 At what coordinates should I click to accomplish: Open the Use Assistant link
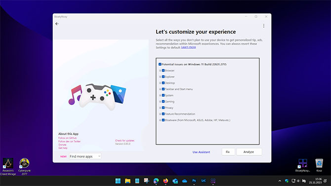(x=201, y=152)
